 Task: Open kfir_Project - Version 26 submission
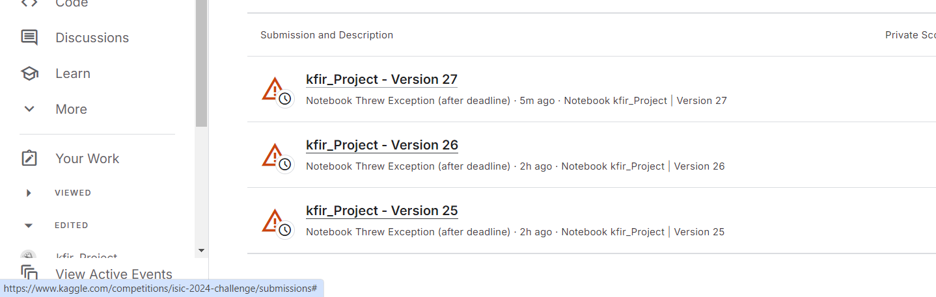click(x=381, y=145)
